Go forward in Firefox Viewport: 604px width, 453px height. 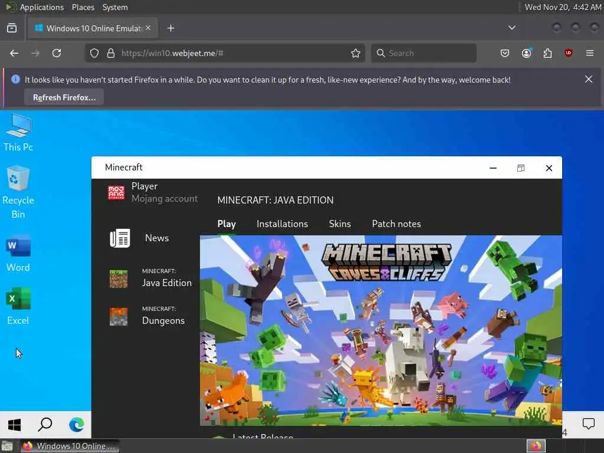pos(35,53)
